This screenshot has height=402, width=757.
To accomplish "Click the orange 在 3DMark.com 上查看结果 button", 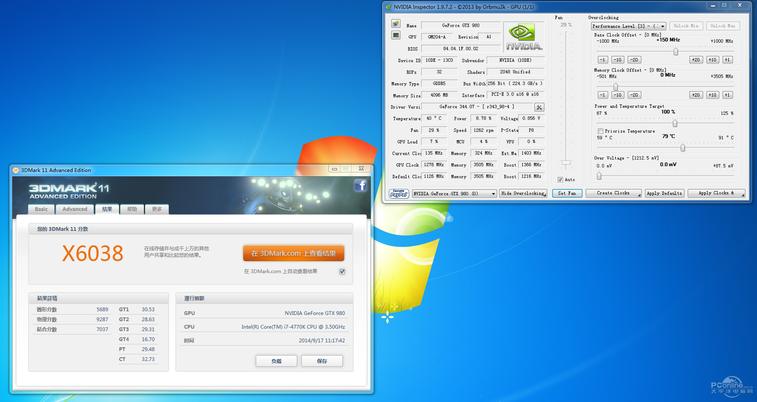I will click(294, 253).
